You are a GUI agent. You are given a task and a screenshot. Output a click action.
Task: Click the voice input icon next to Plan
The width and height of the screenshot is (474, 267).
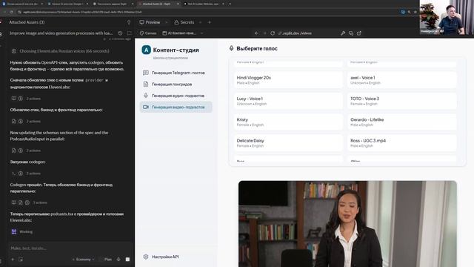(118, 260)
